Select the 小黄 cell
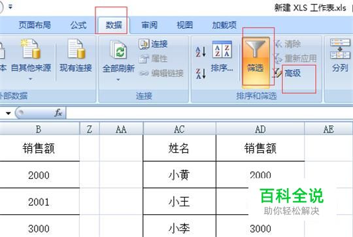This screenshot has width=353, height=237. (179, 175)
